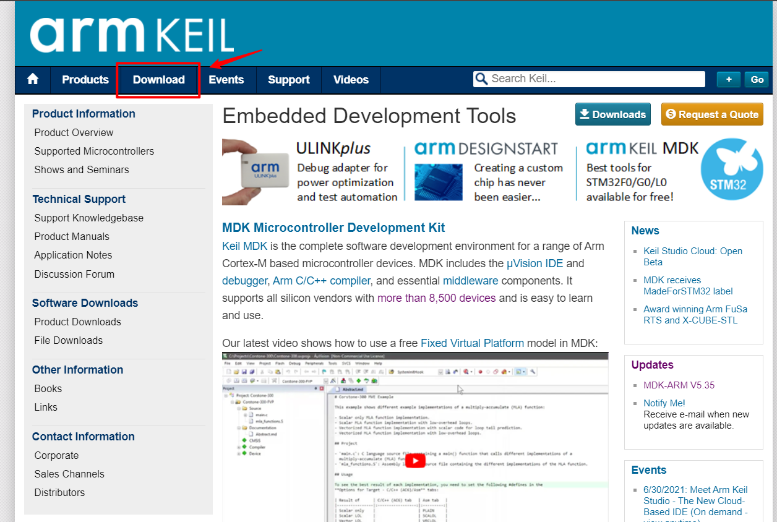This screenshot has width=777, height=522.
Task: Click the arm KEIL MDK banner title
Action: pyautogui.click(x=642, y=148)
